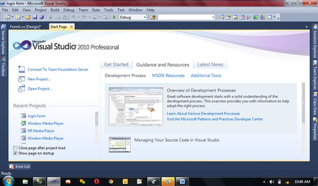Click the icon beside New Project link

(22, 79)
